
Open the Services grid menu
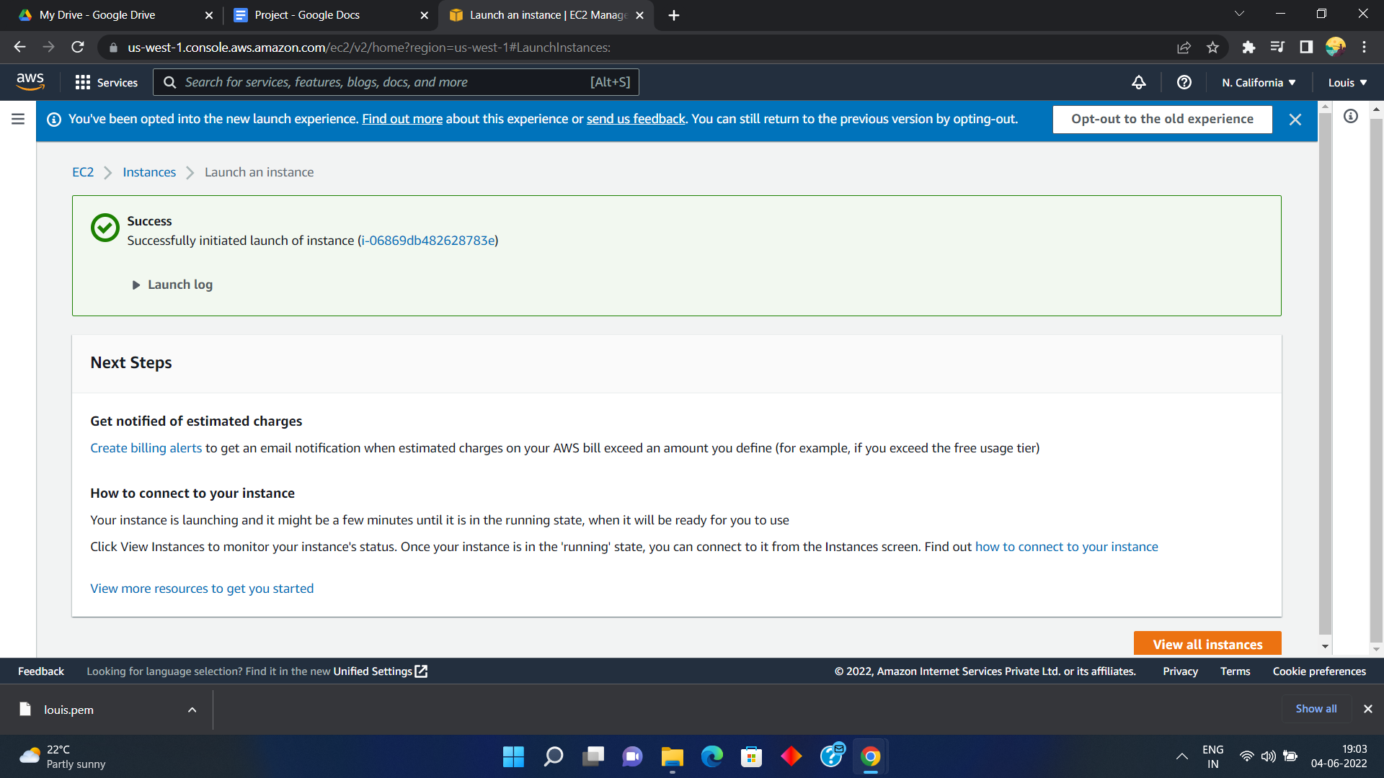click(x=107, y=82)
